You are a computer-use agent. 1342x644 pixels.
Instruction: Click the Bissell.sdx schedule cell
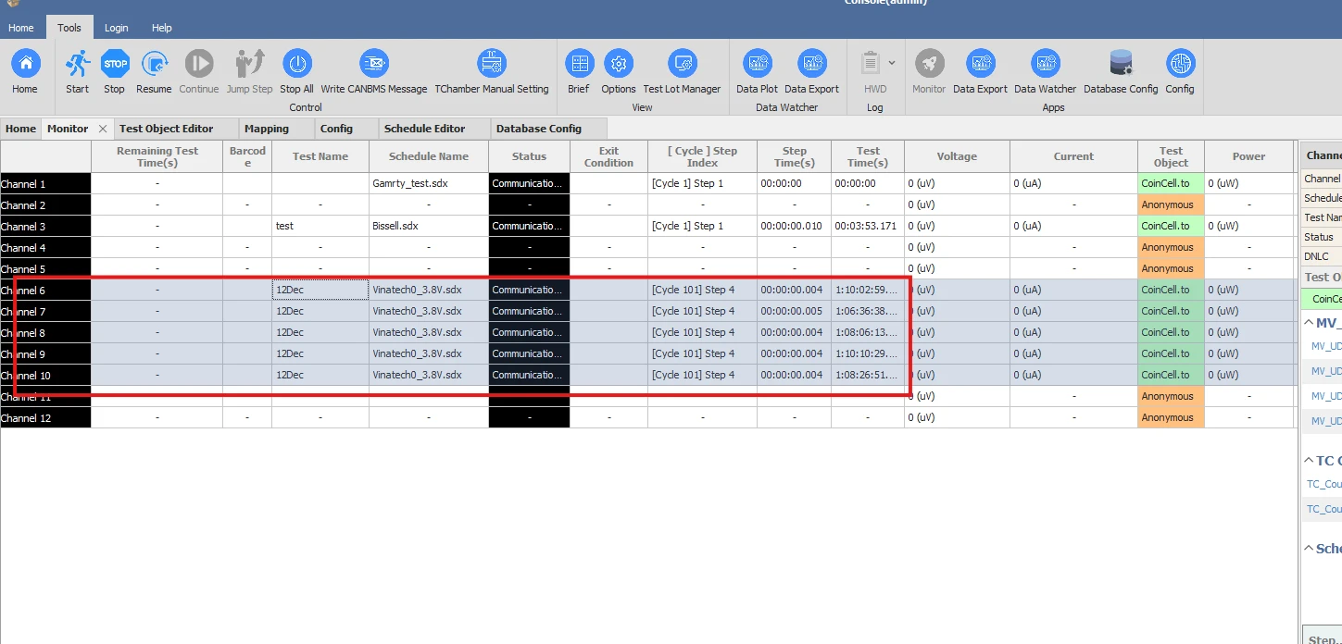click(429, 226)
